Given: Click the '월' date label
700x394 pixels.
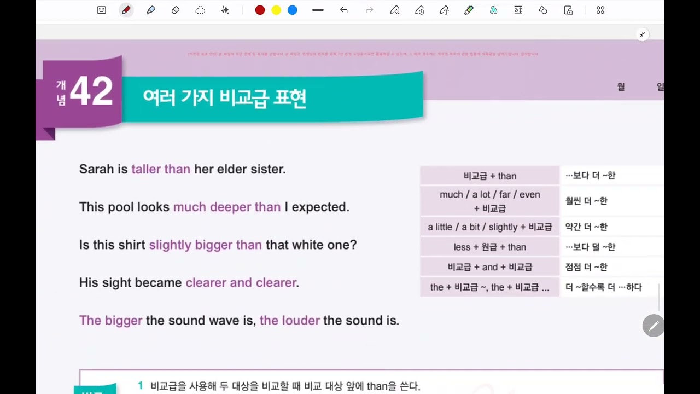Looking at the screenshot, I should (621, 86).
